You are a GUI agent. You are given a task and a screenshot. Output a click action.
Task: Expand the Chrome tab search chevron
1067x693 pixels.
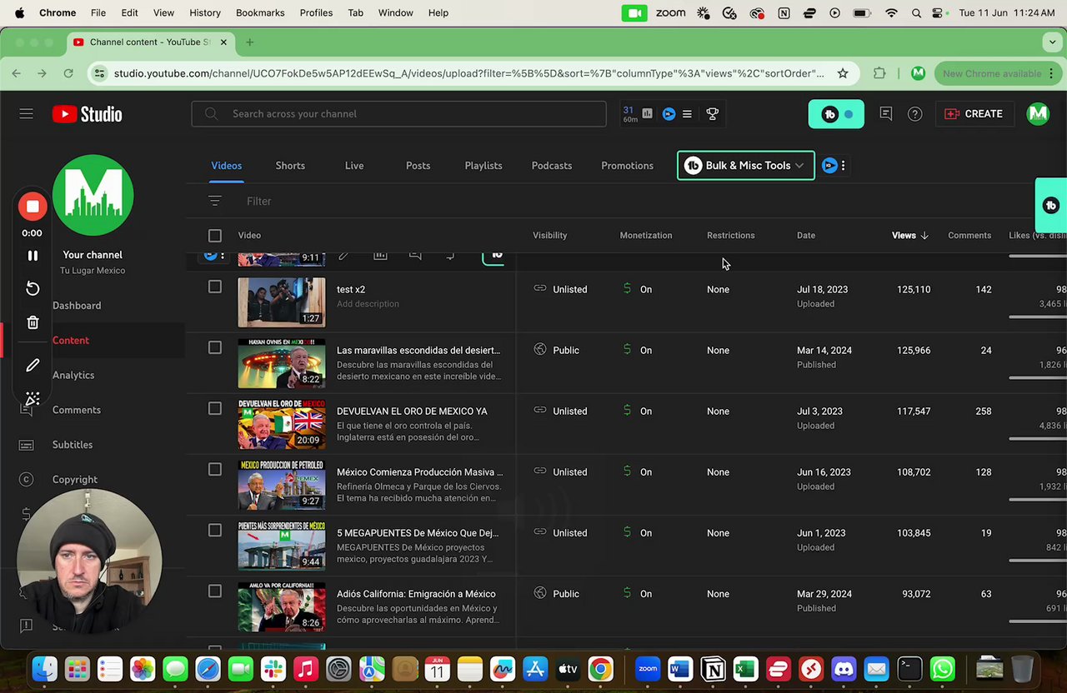[x=1053, y=42]
